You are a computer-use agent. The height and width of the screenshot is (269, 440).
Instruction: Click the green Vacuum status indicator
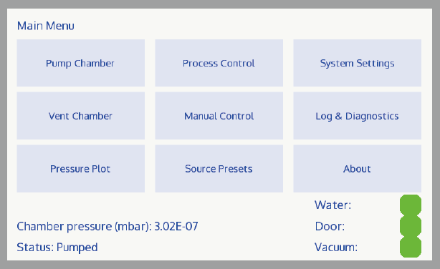click(x=411, y=247)
